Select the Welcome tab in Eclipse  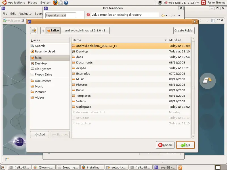click(13, 21)
